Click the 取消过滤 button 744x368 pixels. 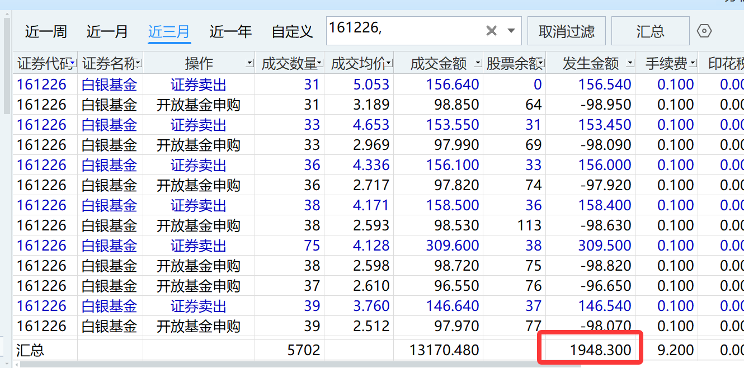(566, 31)
